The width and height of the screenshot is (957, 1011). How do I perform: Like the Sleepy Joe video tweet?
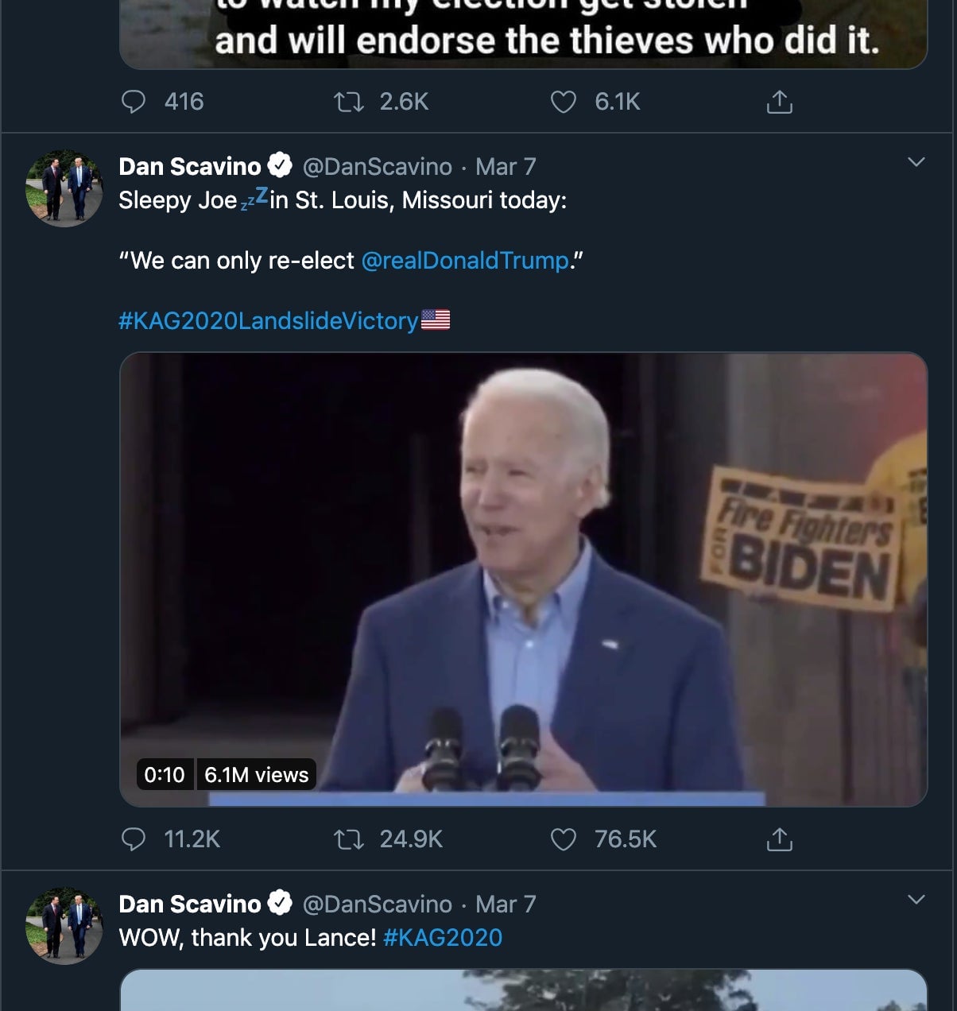click(564, 839)
